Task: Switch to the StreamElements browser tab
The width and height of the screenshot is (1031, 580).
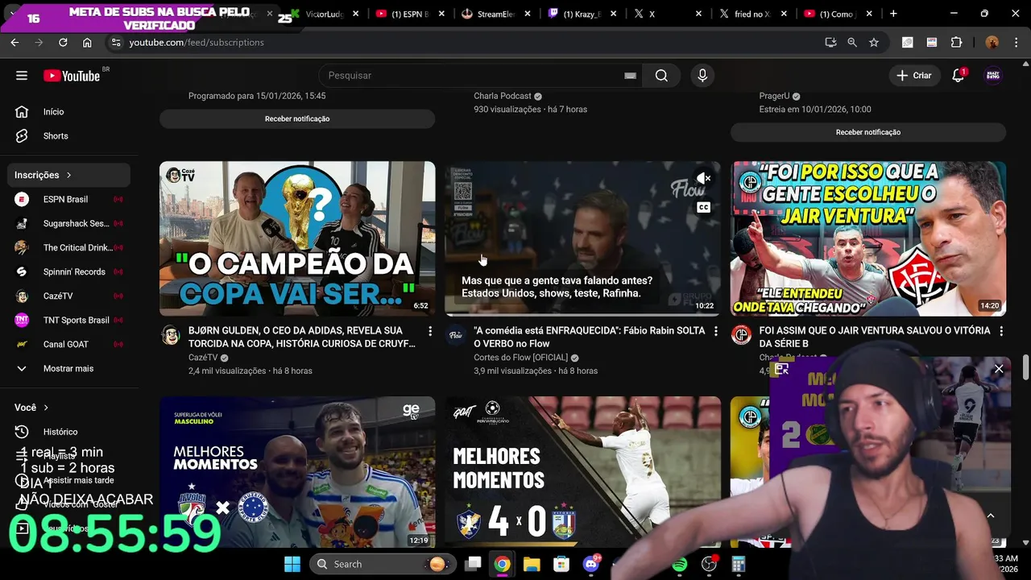Action: pos(495,14)
